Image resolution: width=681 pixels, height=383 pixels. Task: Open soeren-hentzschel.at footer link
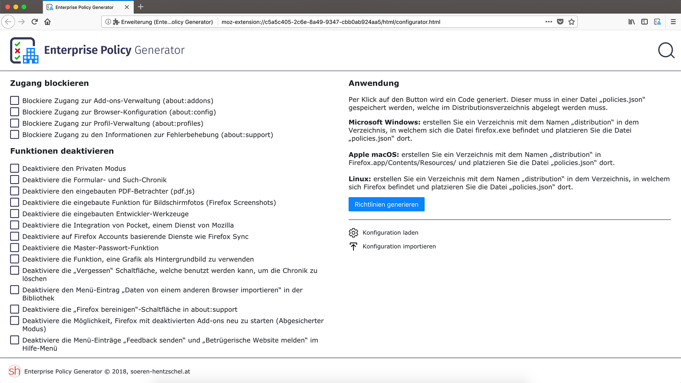[x=160, y=371]
